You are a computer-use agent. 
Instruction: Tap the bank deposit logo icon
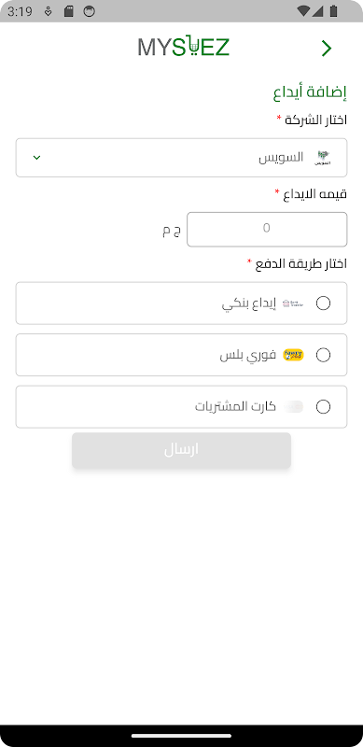pyautogui.click(x=293, y=303)
